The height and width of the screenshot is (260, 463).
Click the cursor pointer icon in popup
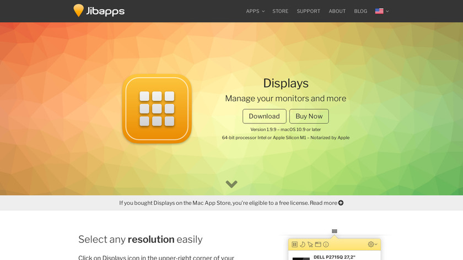point(310,245)
